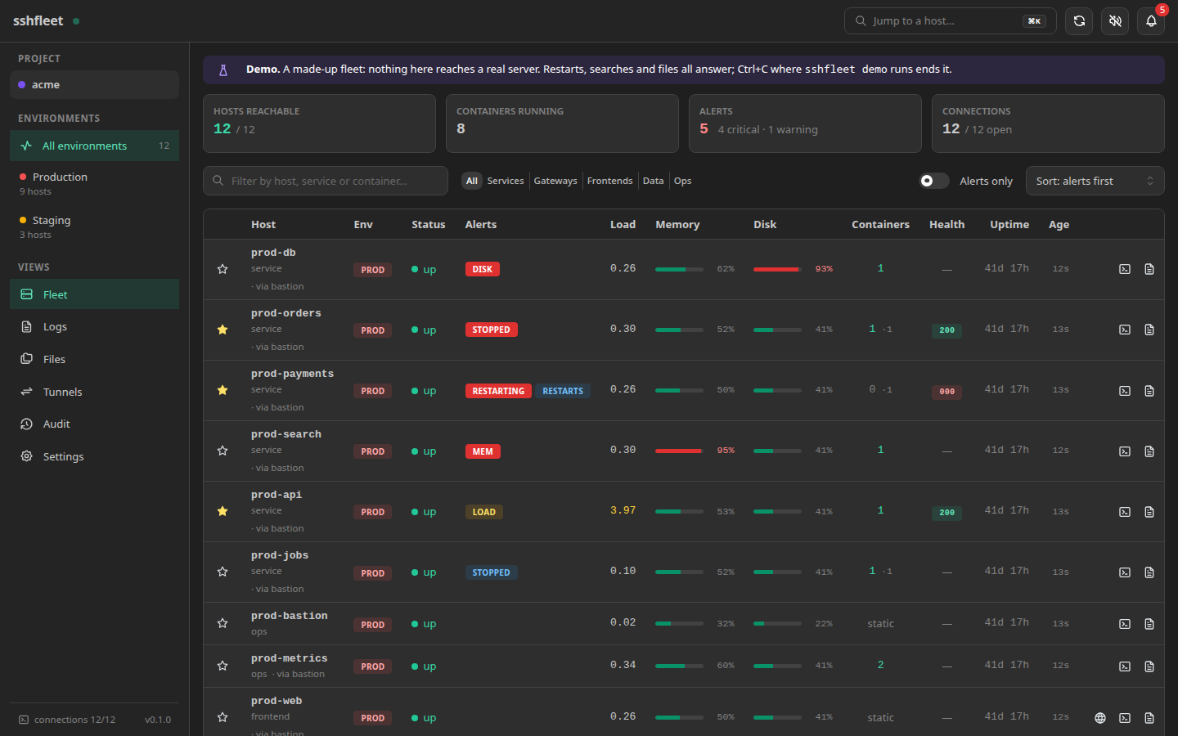The image size is (1178, 736).
Task: Open terminal icon for prod-api
Action: pos(1125,512)
